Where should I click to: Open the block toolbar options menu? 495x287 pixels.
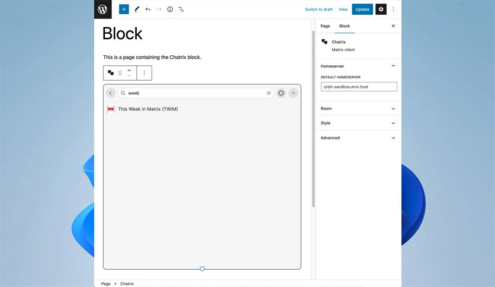(x=144, y=73)
